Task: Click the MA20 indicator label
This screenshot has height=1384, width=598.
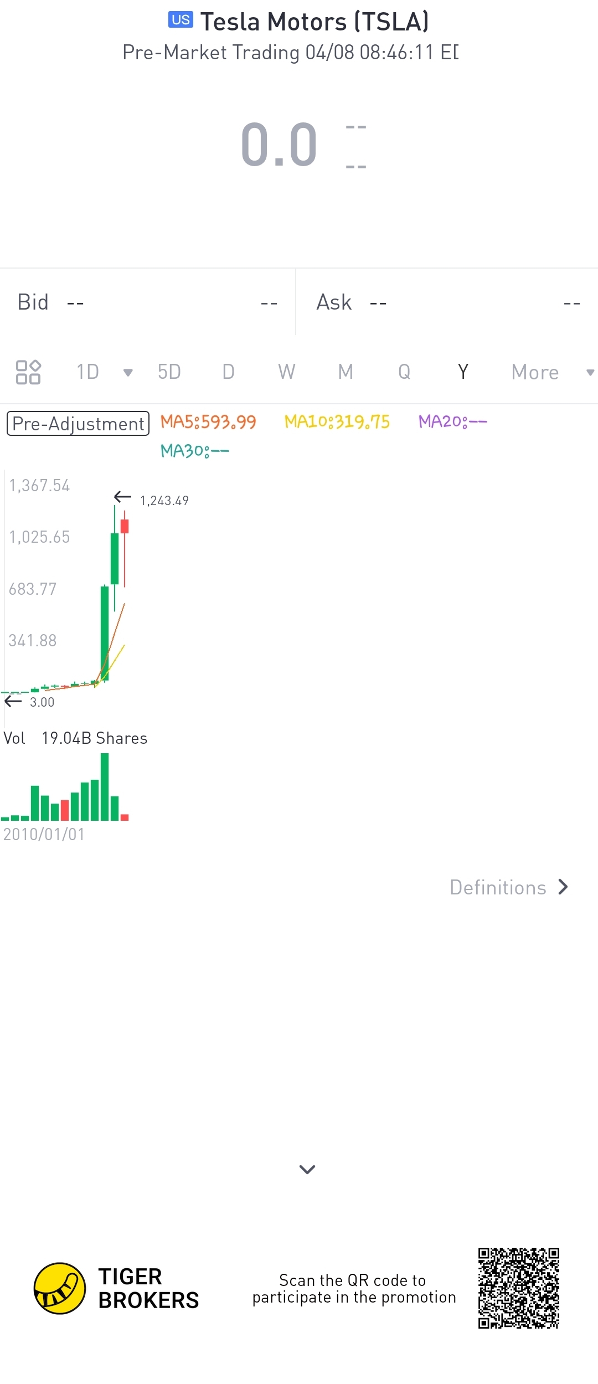Action: pos(453,422)
